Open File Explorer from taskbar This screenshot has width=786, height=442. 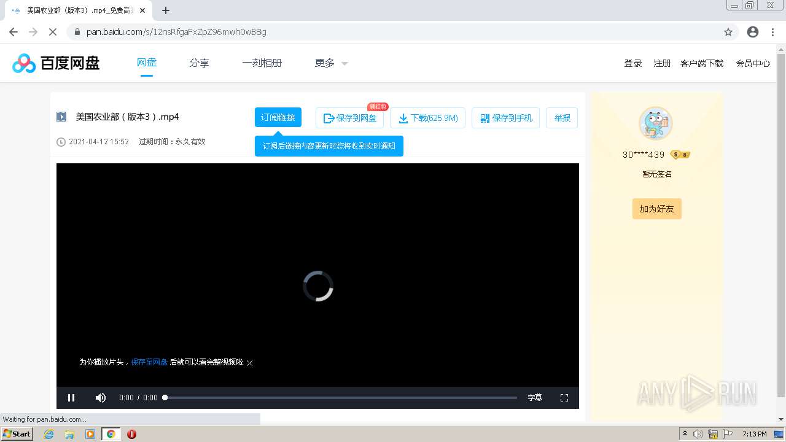click(x=69, y=434)
